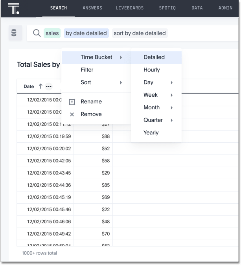Open Date column three-dot menu
The height and width of the screenshot is (265, 241).
[48, 86]
